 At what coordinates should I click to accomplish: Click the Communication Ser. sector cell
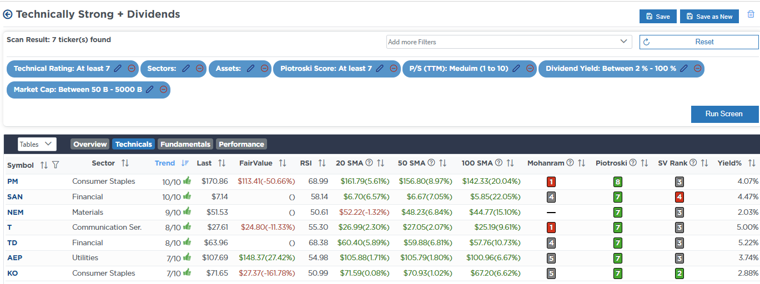click(x=107, y=227)
